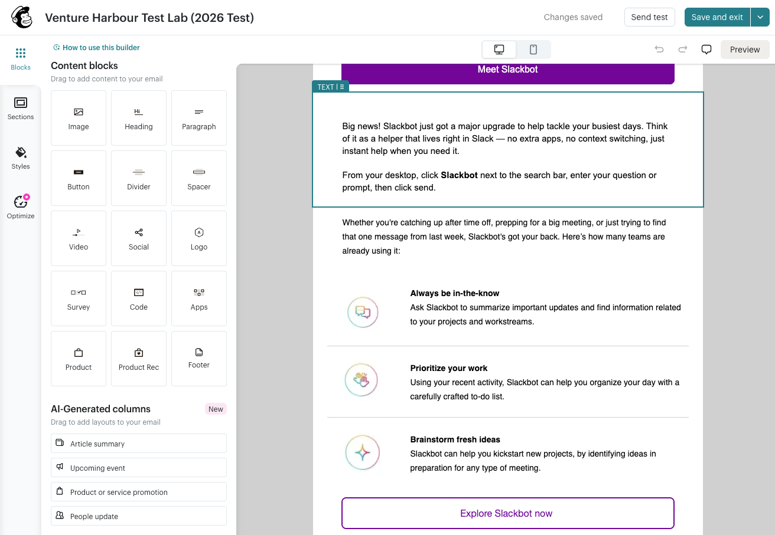Viewport: 775px width, 535px height.
Task: Open the Sections sidebar tab
Action: (21, 109)
